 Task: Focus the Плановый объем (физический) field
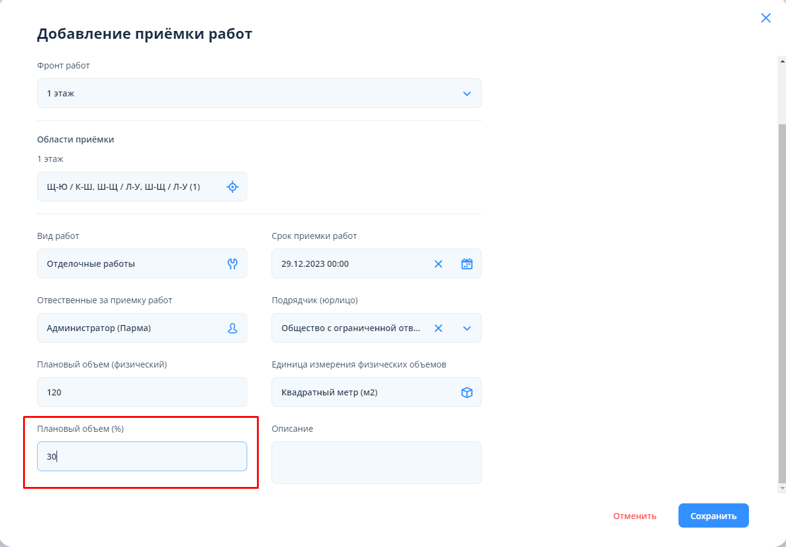pos(142,392)
